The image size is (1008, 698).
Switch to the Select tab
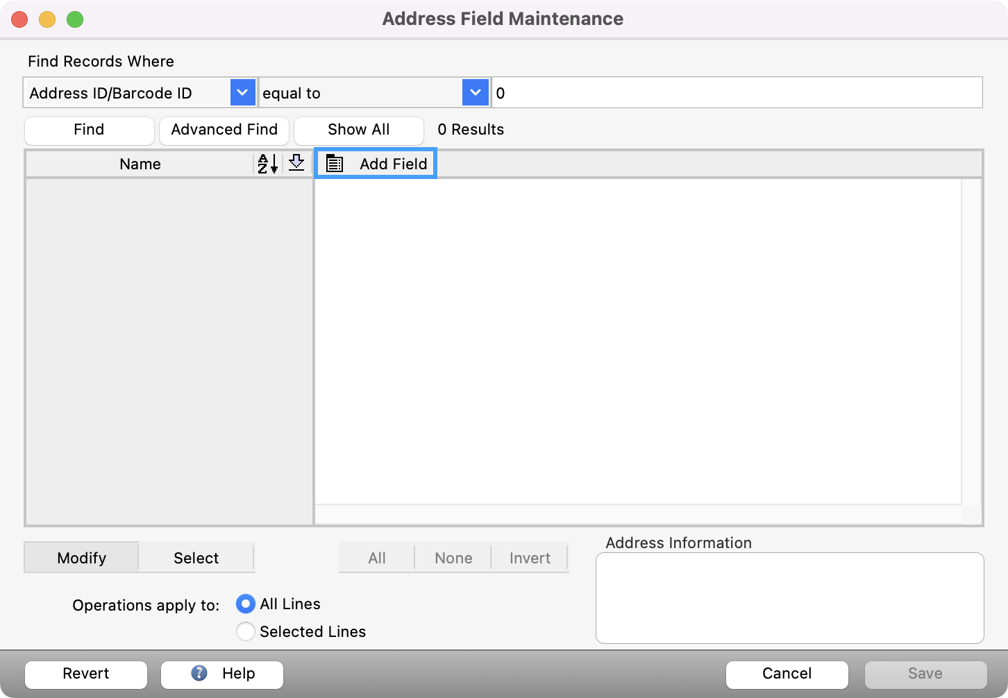click(x=196, y=557)
